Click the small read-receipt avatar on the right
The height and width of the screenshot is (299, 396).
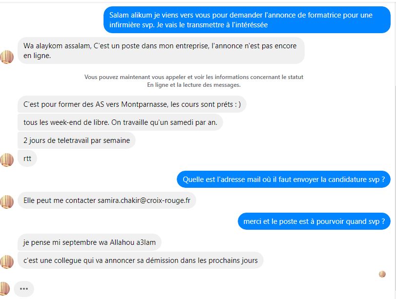pos(382,274)
